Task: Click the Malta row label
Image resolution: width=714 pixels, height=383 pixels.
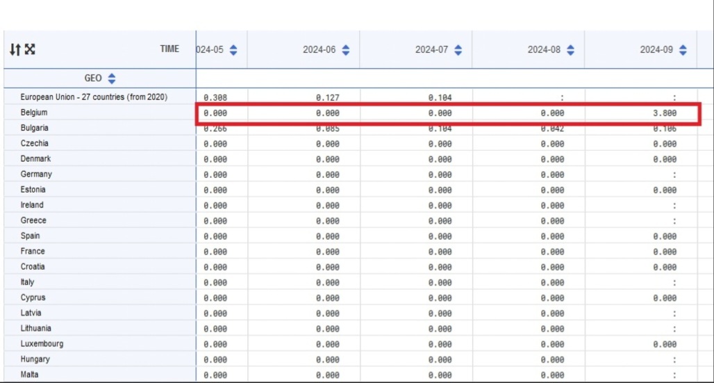Action: click(30, 375)
